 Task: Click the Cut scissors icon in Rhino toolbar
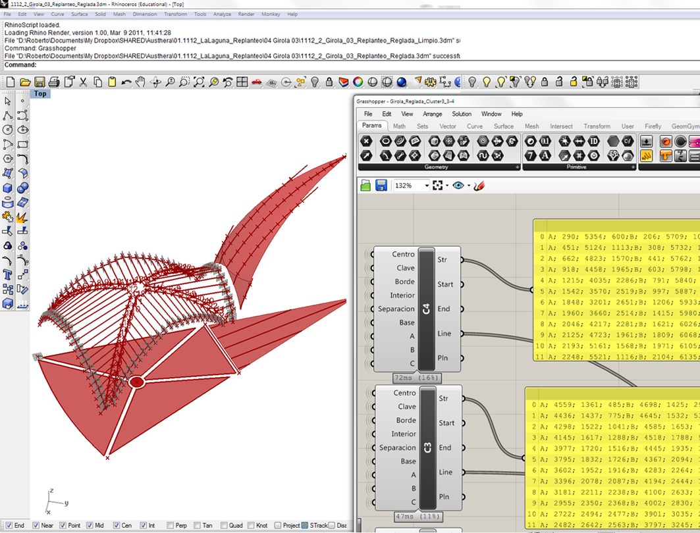click(83, 82)
